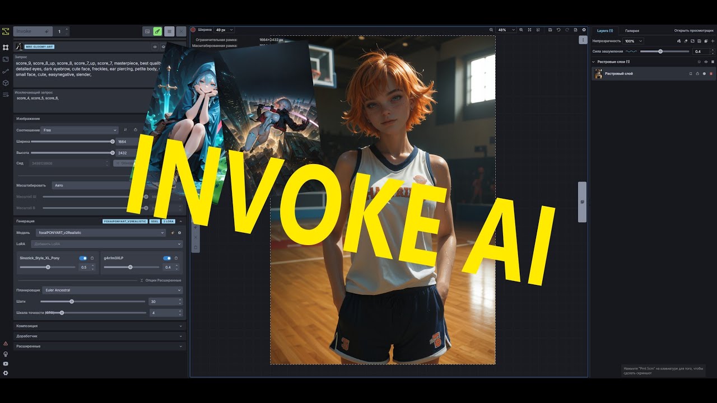Open the Models manager cube icon

[6, 83]
